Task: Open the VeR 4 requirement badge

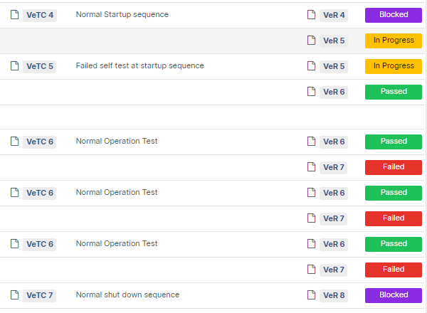Action: 334,15
